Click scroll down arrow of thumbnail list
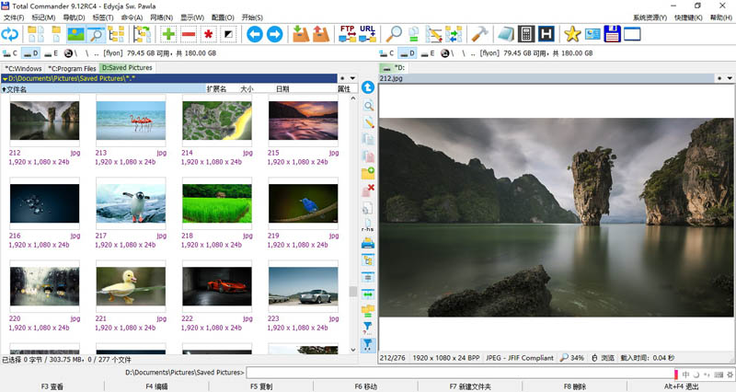The image size is (736, 392). pos(353,350)
